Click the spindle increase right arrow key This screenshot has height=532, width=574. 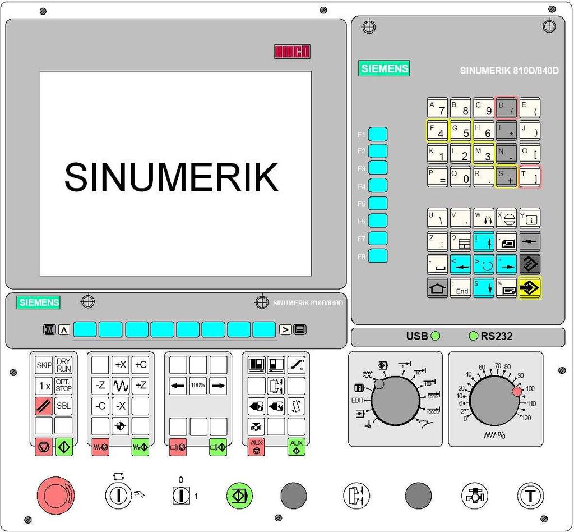pos(218,386)
